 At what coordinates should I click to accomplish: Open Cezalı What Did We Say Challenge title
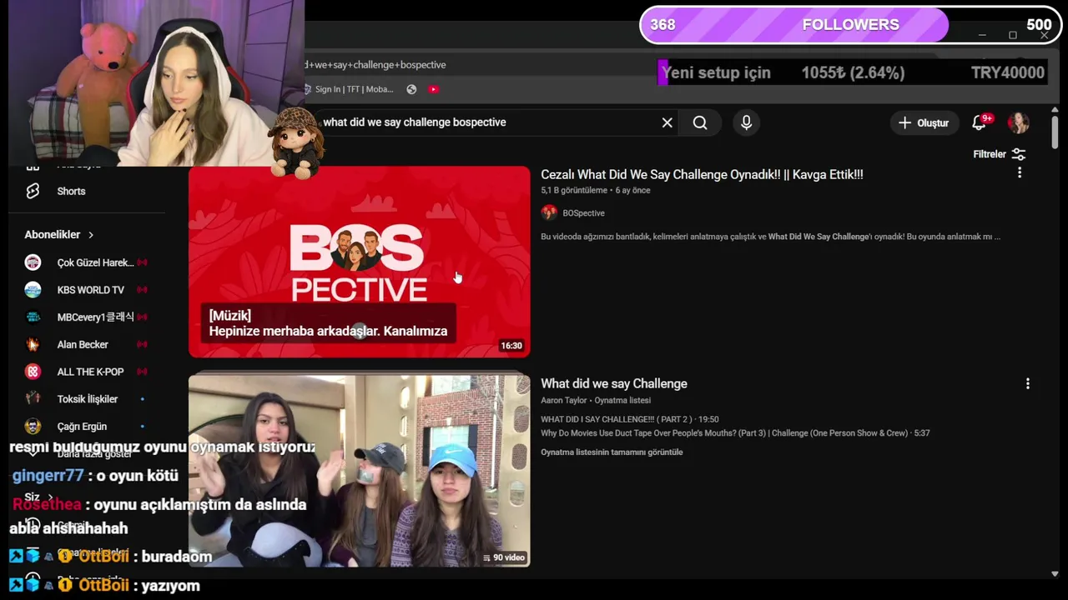(702, 174)
